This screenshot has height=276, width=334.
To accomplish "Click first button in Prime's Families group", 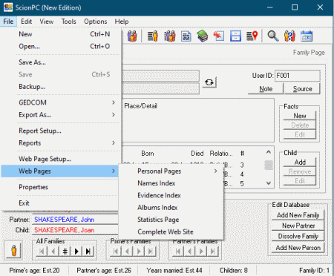I will (x=116, y=252).
